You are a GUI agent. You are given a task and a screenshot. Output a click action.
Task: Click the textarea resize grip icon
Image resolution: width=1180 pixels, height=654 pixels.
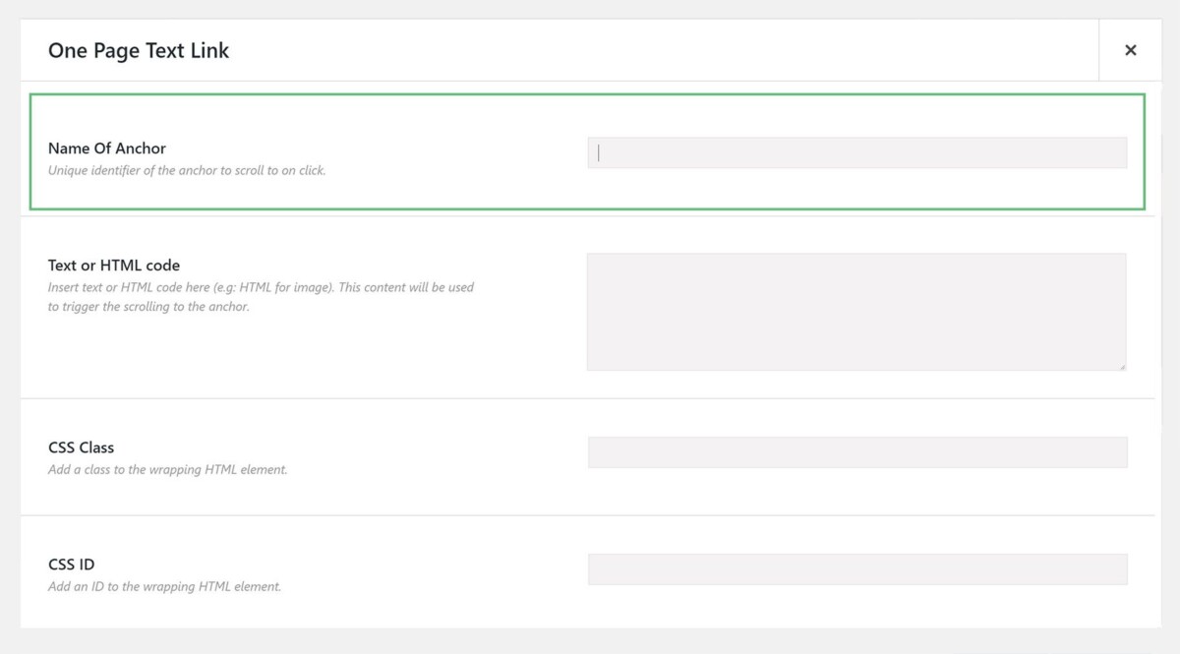tap(1122, 365)
